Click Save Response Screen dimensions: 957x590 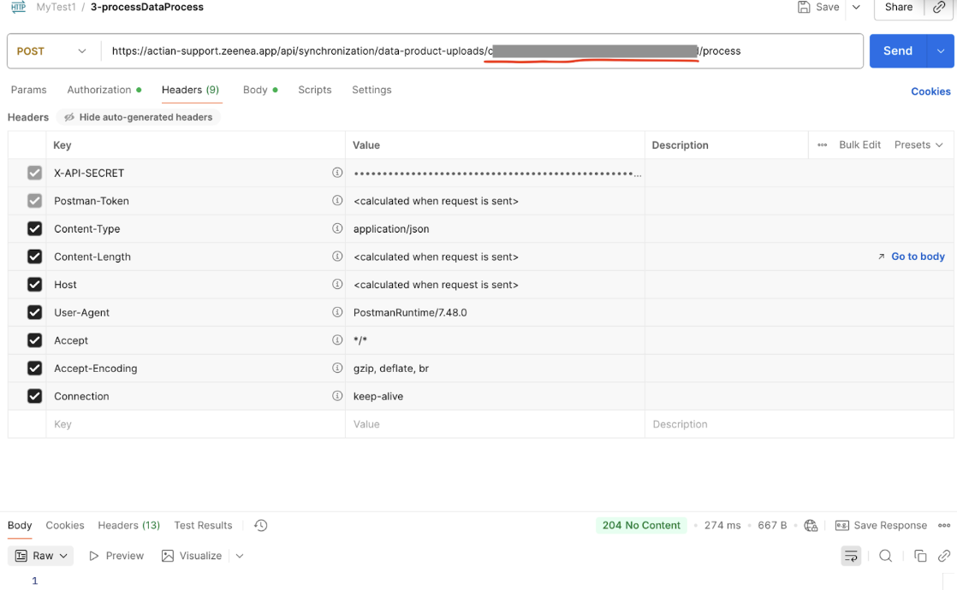[x=882, y=525]
